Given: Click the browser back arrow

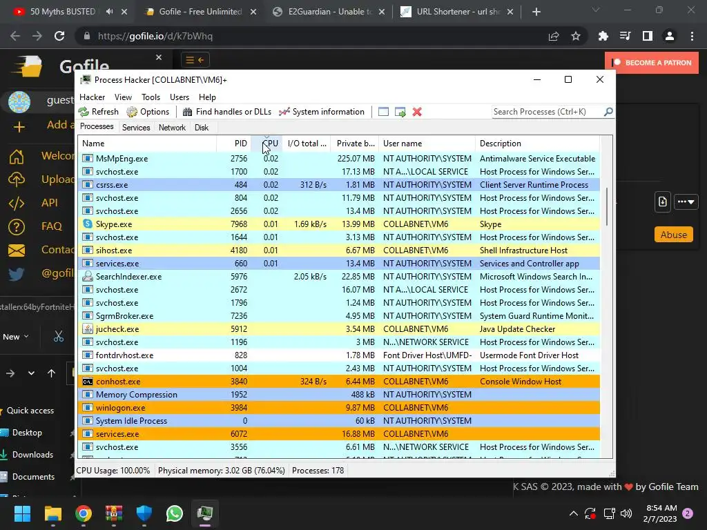Looking at the screenshot, I should 15,36.
